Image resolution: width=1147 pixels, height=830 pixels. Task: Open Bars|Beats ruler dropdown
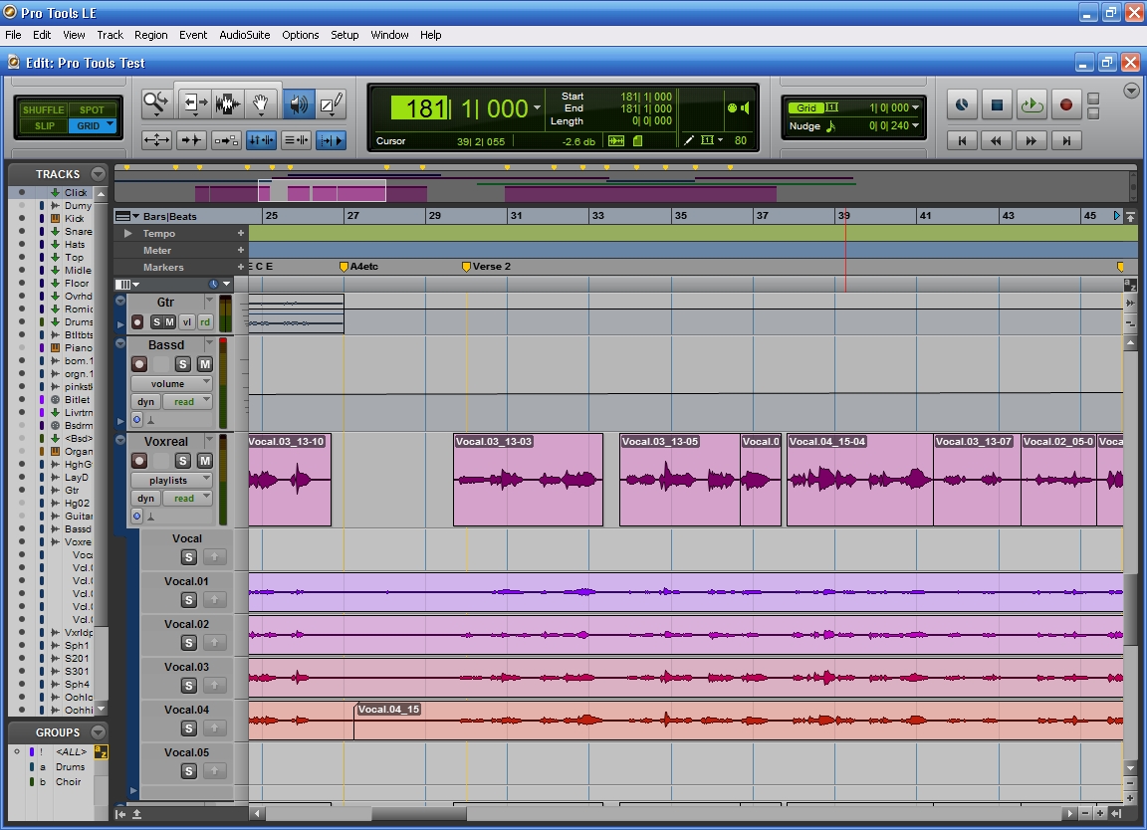(x=128, y=217)
